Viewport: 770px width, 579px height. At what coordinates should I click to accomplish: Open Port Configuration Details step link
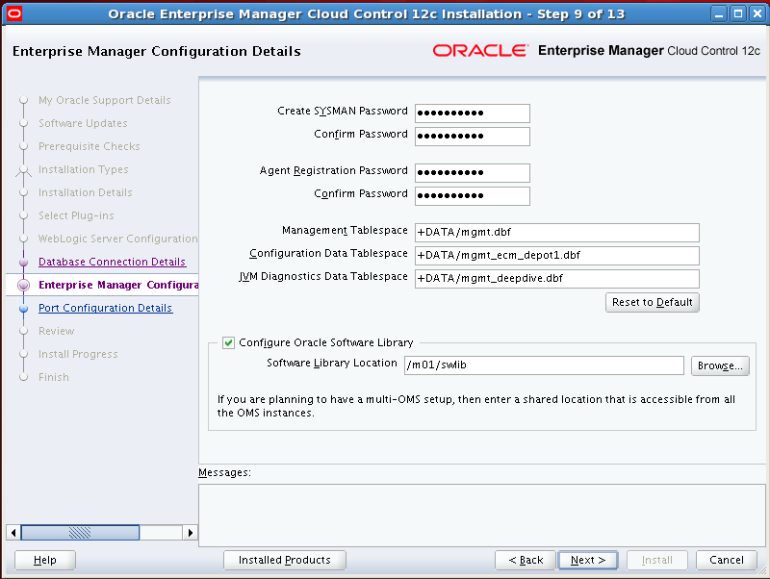106,308
